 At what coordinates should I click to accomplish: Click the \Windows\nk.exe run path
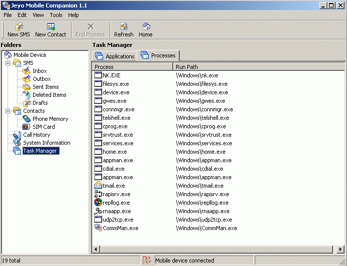coord(197,75)
